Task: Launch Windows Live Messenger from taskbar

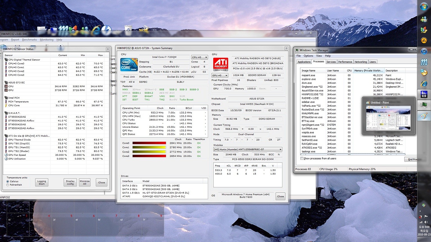Action: point(424,19)
